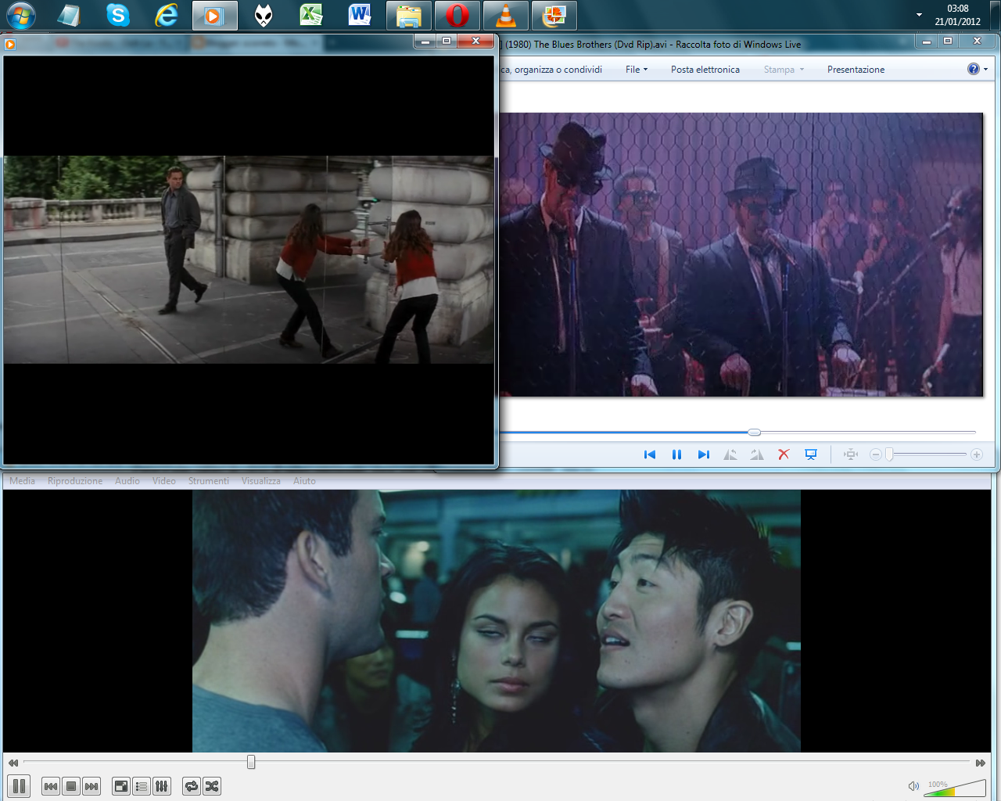Viewport: 1001px width, 801px height.
Task: Open the VLC Visualizza menu
Action: tap(261, 481)
